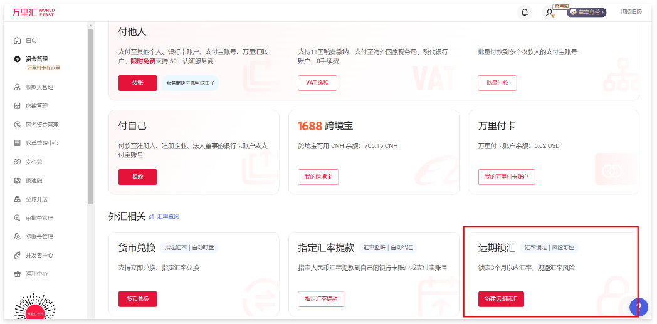
Task: Click the 服务商快付 搬到这里了 tooltip bubble
Action: 190,83
